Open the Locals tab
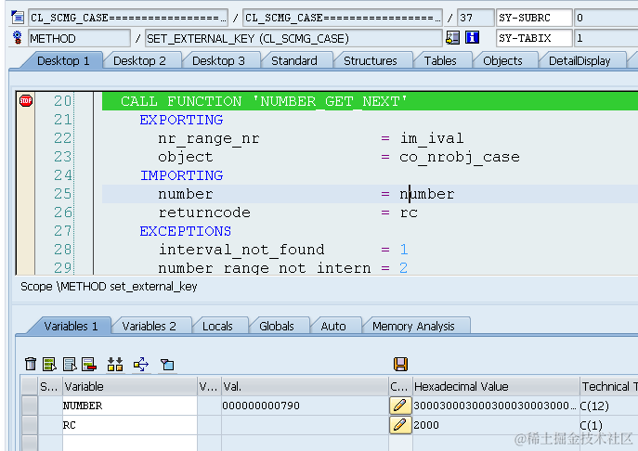The width and height of the screenshot is (638, 451). tap(217, 326)
